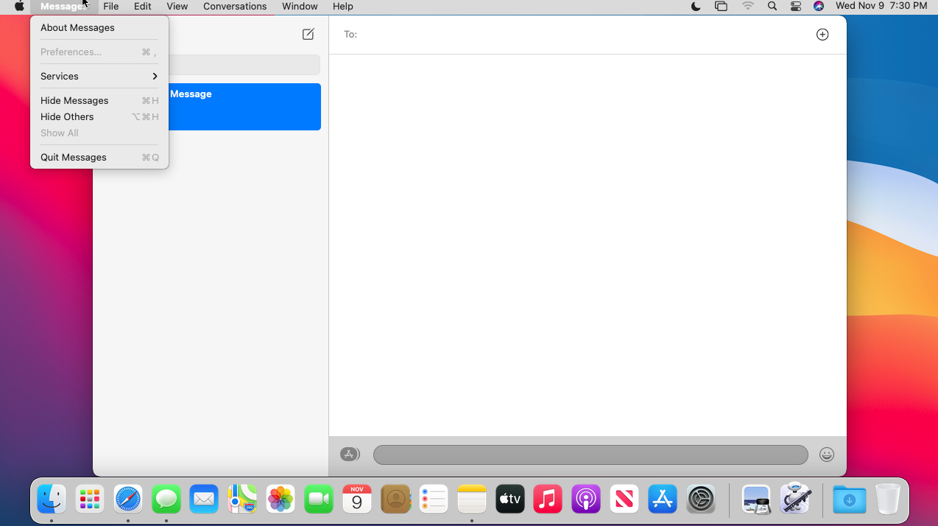Image resolution: width=938 pixels, height=526 pixels.
Task: Expand the Services submenu
Action: point(99,76)
